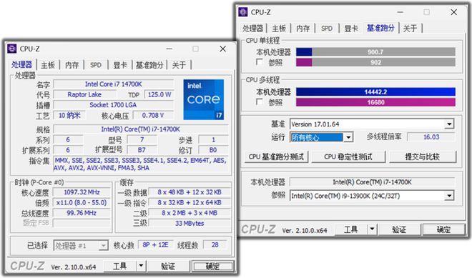This screenshot has height=278, width=472.
Task: Open SPD tab in left window
Action: [x=96, y=65]
